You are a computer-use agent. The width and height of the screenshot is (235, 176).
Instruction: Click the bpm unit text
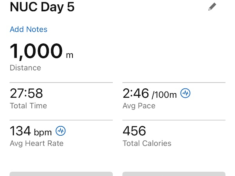click(43, 131)
